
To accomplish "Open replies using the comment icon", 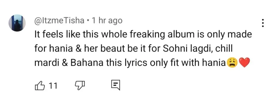I will tap(116, 85).
